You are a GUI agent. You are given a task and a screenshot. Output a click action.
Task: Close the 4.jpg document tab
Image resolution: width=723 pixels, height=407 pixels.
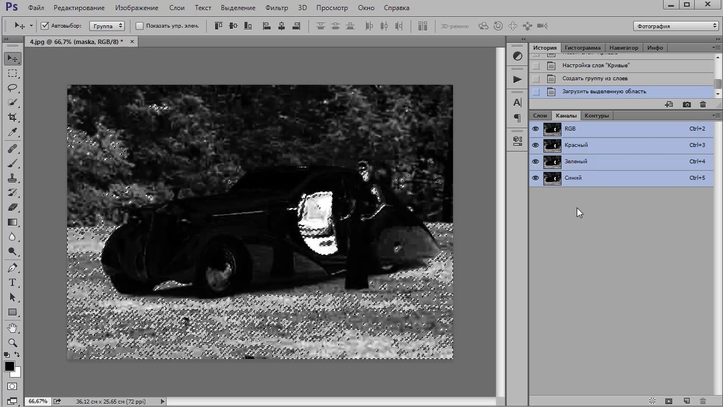[132, 42]
